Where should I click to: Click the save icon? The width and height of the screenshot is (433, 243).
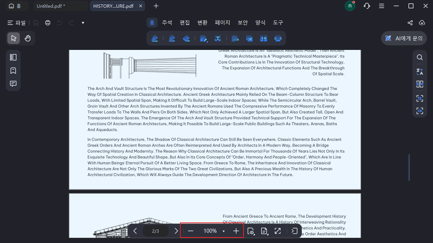(x=36, y=23)
